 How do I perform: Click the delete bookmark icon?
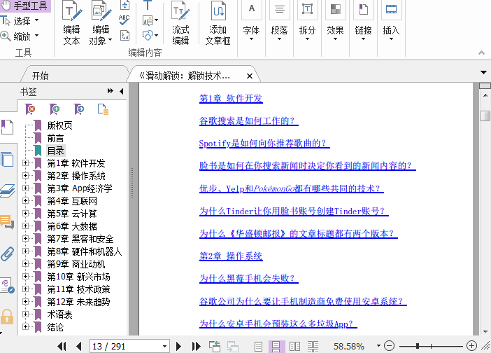click(x=30, y=109)
